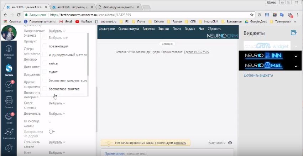Screen dimensions: 303x156
Task: Open Рабочий стол dashboard icon in sidebar
Action: [9, 51]
